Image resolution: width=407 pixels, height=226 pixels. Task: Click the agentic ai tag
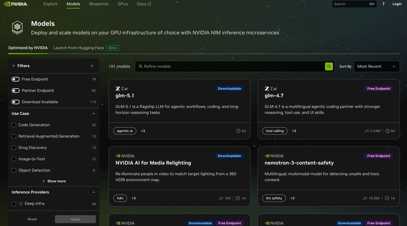125,131
